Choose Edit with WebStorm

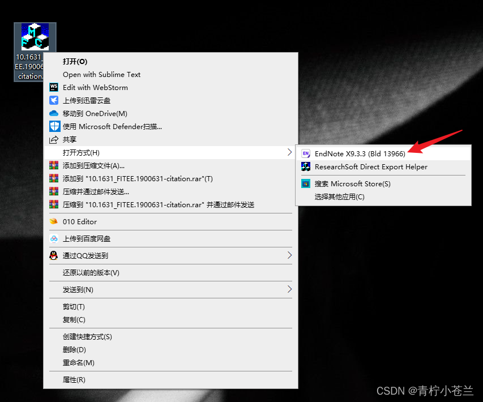[x=171, y=88]
